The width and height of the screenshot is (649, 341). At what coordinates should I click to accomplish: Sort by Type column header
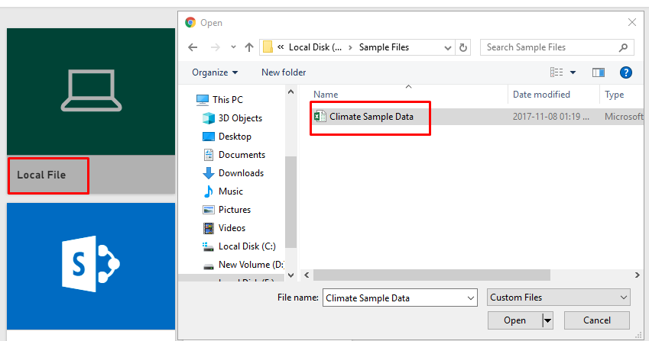coord(615,95)
